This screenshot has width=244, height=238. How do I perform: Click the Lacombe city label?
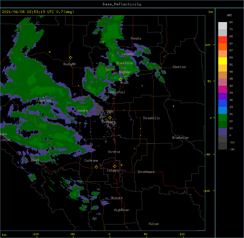(x=127, y=54)
